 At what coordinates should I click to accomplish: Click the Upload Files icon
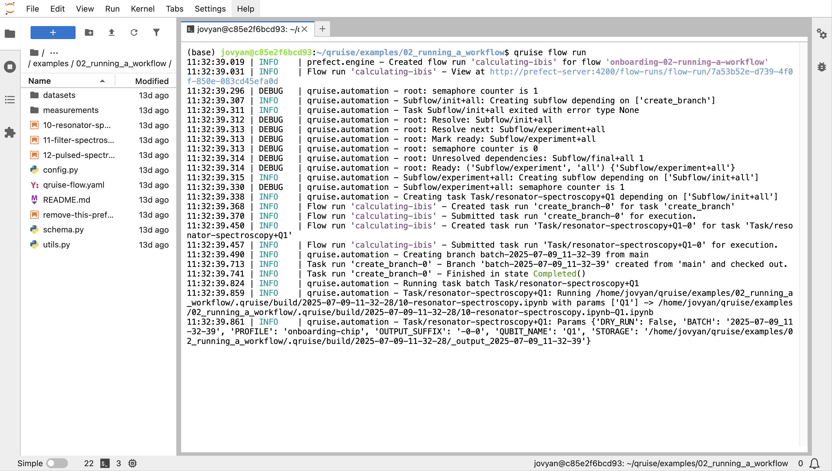pos(111,32)
